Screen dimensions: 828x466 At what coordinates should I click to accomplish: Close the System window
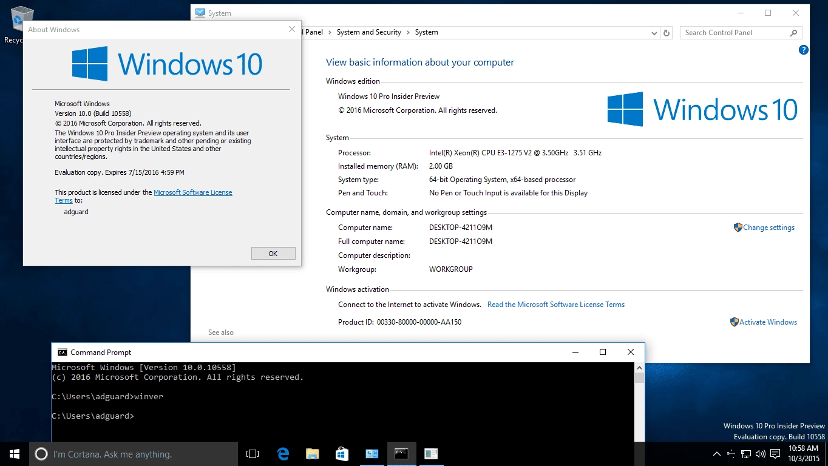coord(796,13)
